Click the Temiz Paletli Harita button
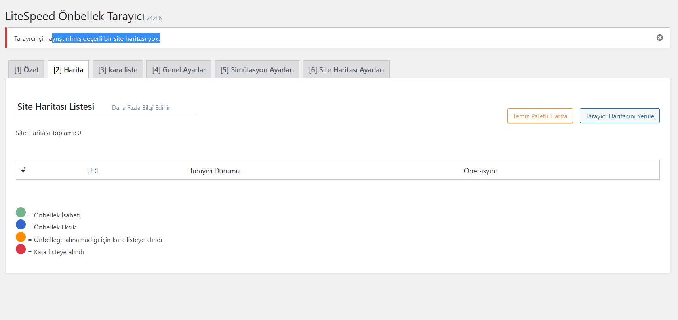 [x=540, y=116]
